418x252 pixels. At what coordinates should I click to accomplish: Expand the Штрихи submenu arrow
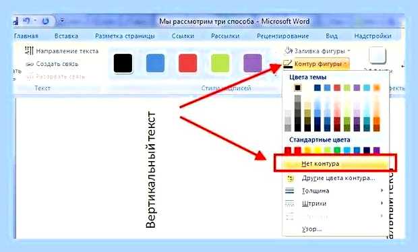(x=382, y=203)
